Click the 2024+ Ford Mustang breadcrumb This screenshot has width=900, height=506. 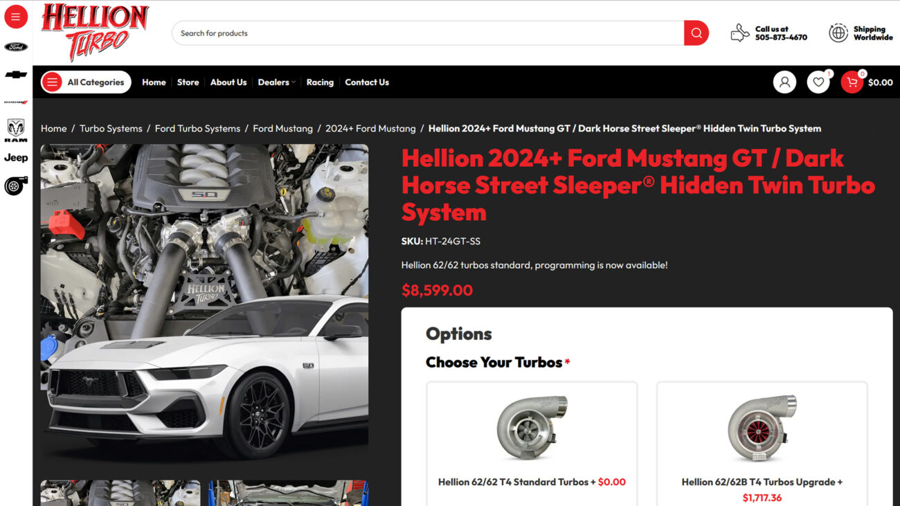coord(371,128)
